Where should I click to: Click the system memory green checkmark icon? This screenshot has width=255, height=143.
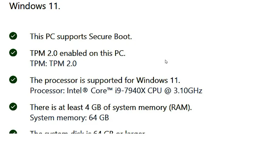pyautogui.click(x=13, y=107)
